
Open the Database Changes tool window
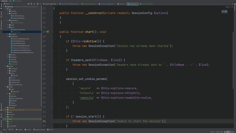tap(39, 130)
